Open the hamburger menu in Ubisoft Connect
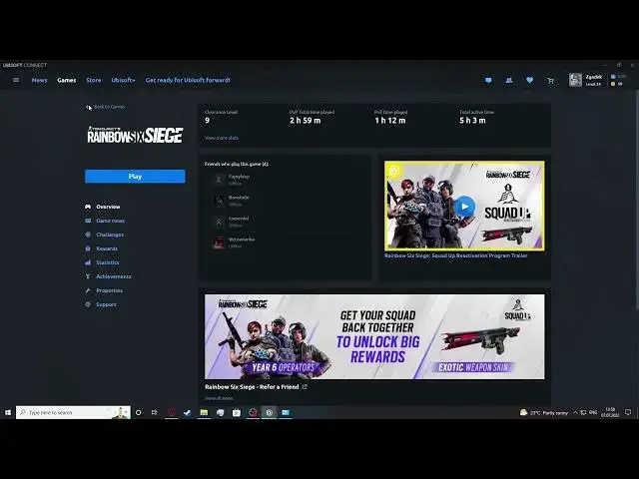 pyautogui.click(x=15, y=80)
